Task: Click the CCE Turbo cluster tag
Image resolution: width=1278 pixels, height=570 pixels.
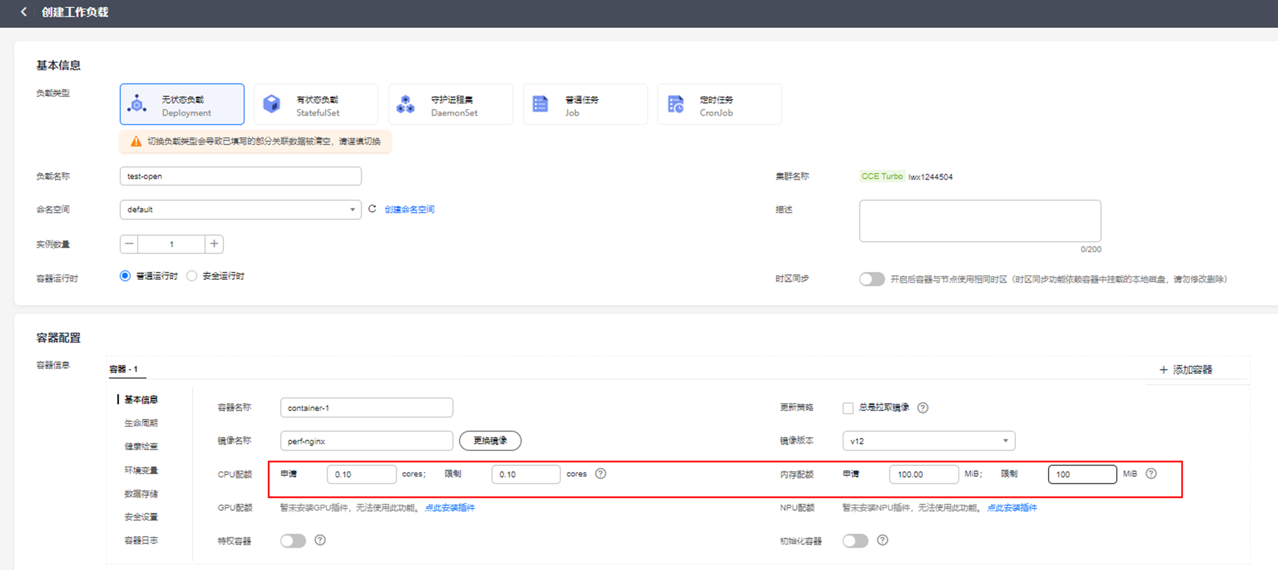Action: click(x=882, y=176)
